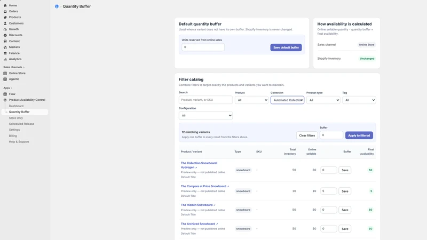Click external link icon beside Collection Snowboard Hydrogen
The height and width of the screenshot is (240, 427).
[196, 167]
